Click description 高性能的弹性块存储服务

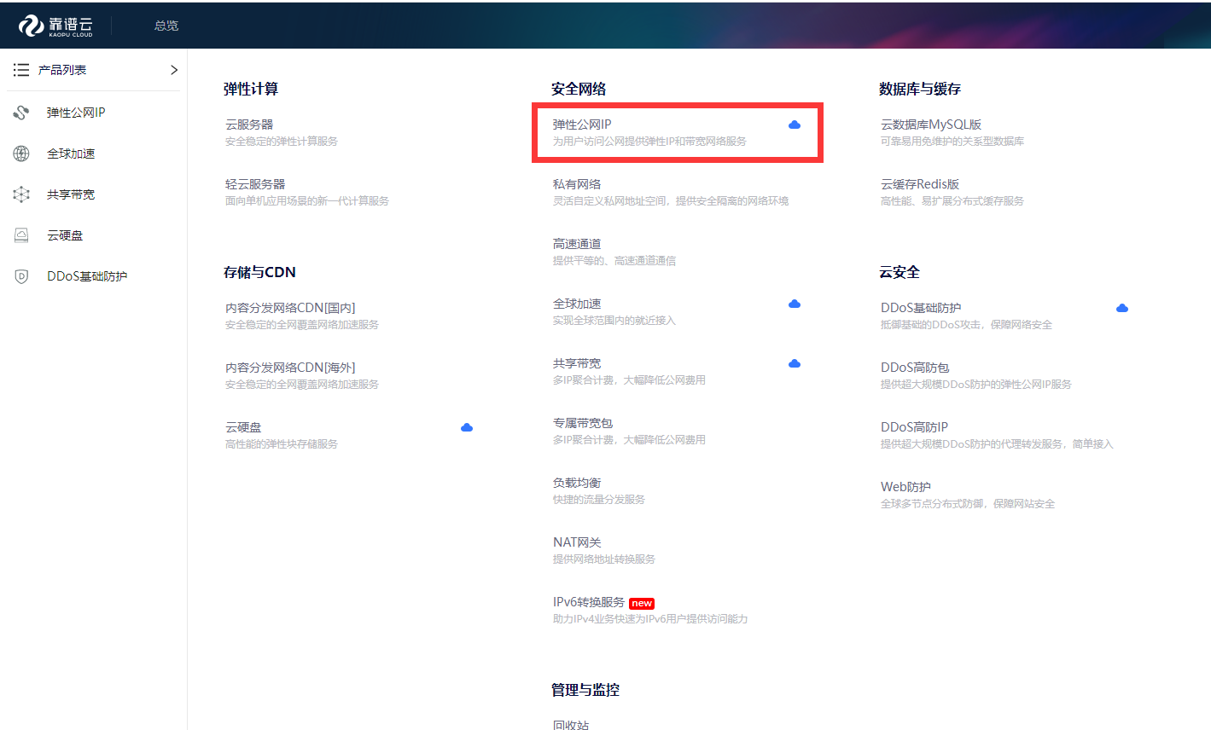282,444
